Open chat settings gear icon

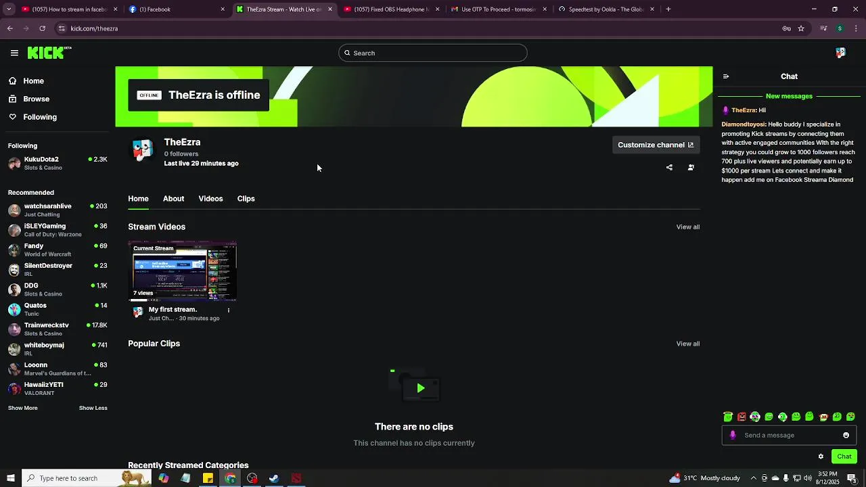click(821, 457)
